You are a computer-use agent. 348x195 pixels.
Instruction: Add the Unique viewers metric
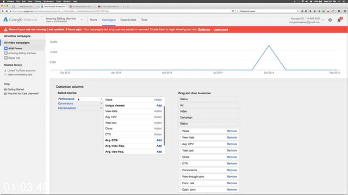pos(159,106)
